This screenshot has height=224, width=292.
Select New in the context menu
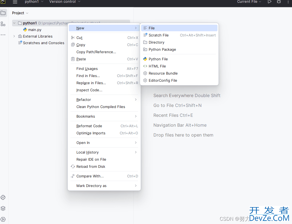click(x=104, y=28)
